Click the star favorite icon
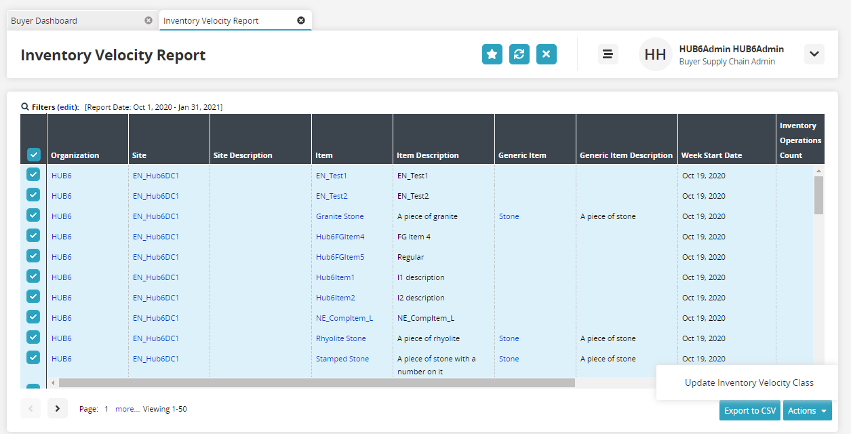The image size is (851, 434). point(492,54)
